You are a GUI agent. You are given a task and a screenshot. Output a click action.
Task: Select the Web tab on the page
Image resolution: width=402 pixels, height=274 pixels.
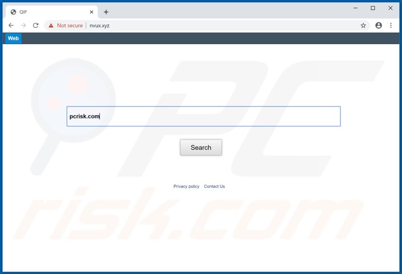13,39
